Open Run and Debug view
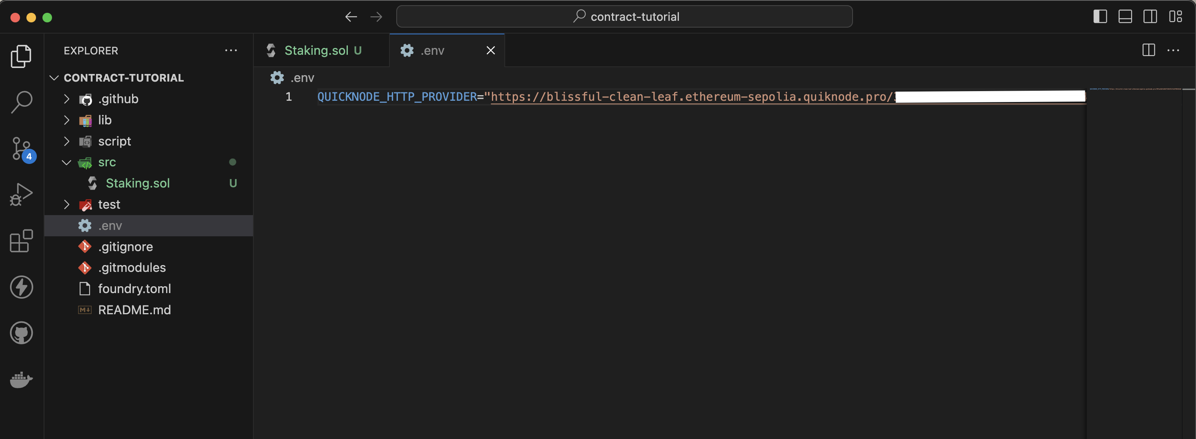This screenshot has height=439, width=1196. point(21,194)
